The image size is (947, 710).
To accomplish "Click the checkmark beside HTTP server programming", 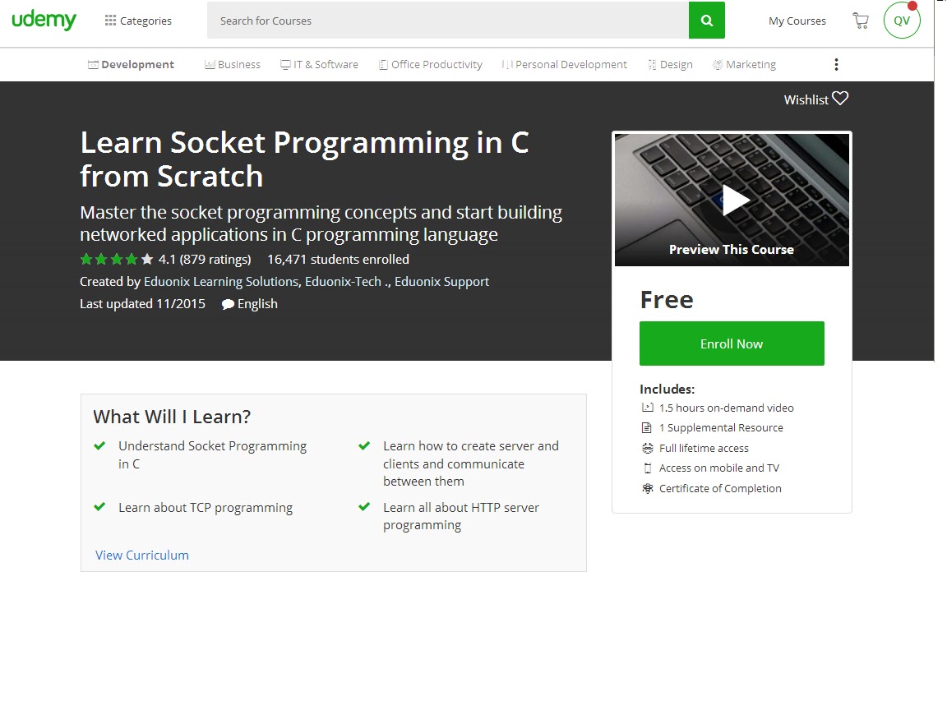I will click(x=364, y=506).
